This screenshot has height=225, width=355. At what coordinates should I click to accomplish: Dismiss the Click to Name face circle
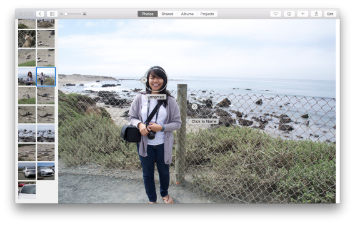point(194,106)
